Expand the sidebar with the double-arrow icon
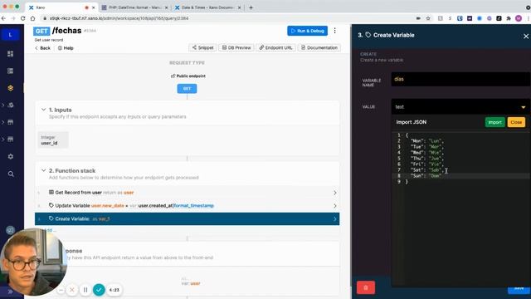 point(10,292)
